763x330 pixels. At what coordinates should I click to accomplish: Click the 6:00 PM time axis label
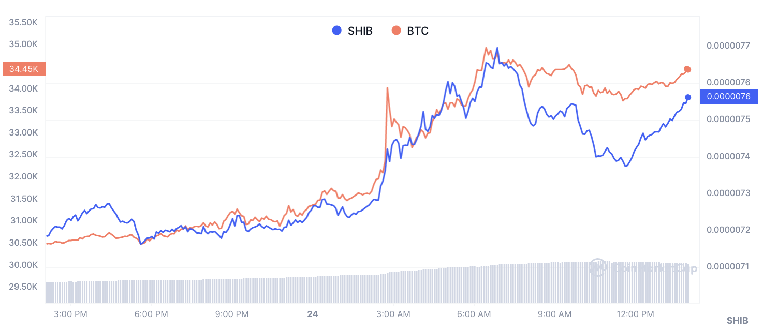[152, 314]
